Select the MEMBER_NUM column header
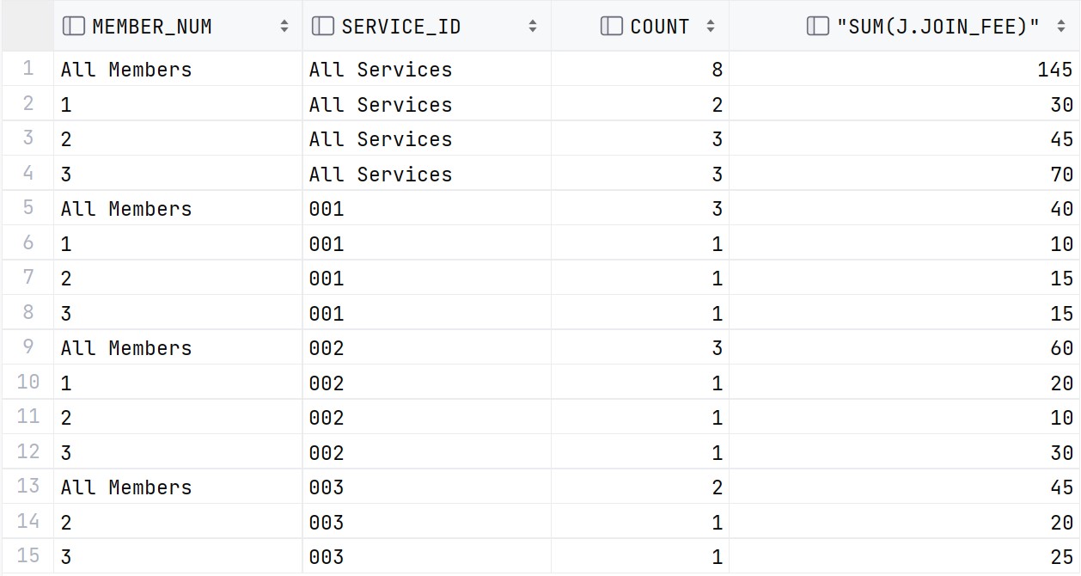Viewport: 1081px width, 576px height. [178, 26]
